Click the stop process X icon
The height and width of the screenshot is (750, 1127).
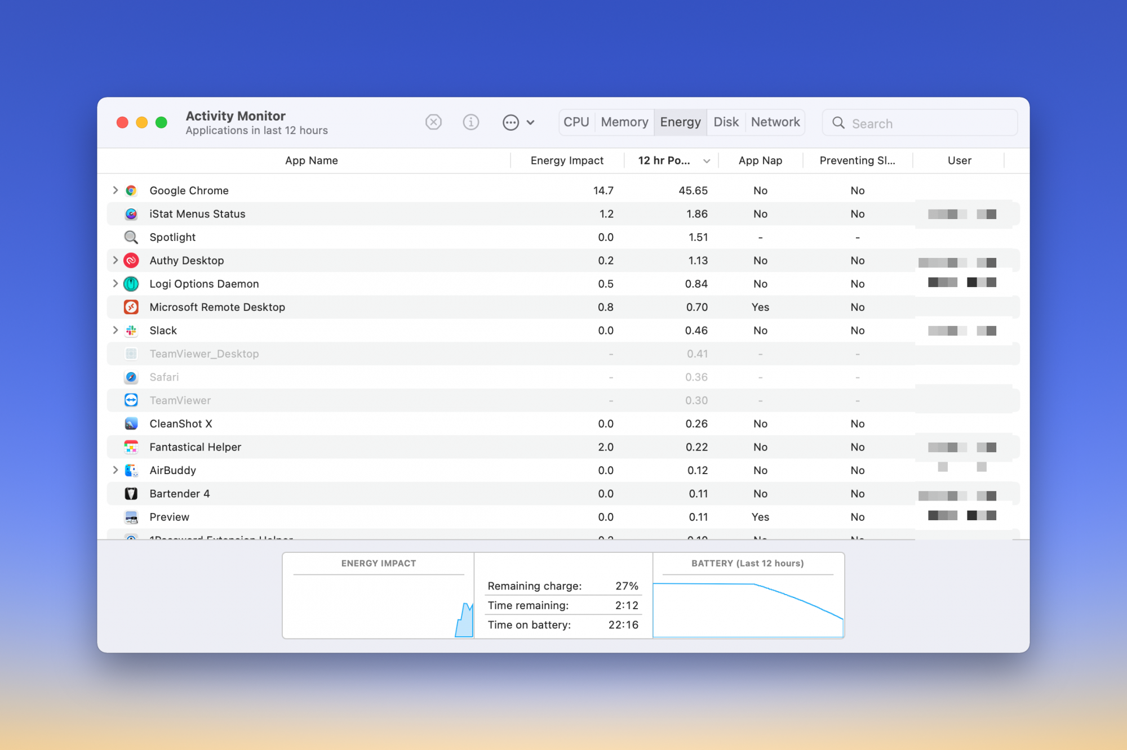pos(433,122)
